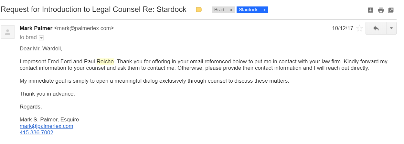Viewport: 404px width, 144px height.
Task: Toggle the yellow importance marker
Action: coord(199,10)
